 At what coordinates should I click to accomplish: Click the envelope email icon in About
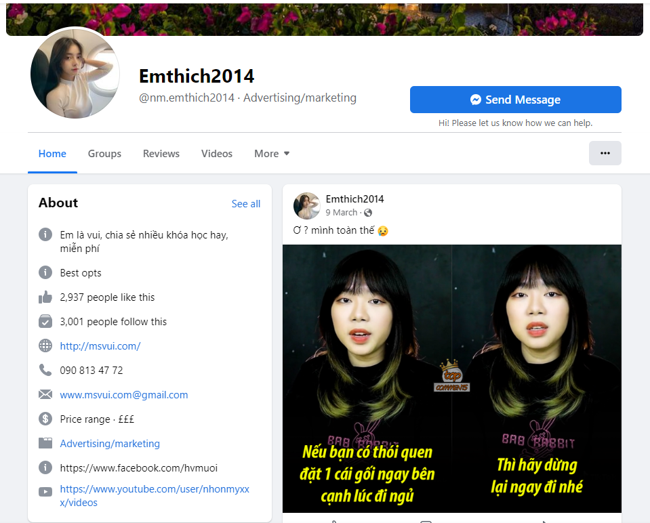(45, 395)
